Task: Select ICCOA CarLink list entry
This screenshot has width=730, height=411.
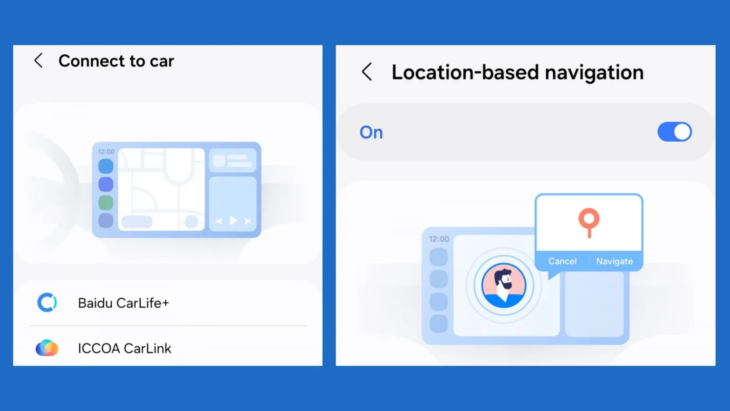Action: pyautogui.click(x=125, y=348)
